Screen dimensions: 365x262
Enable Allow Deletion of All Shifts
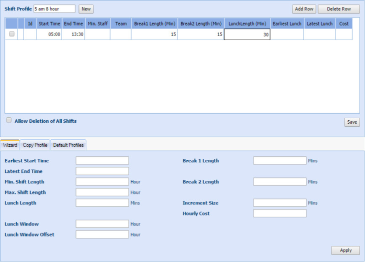[x=9, y=120]
